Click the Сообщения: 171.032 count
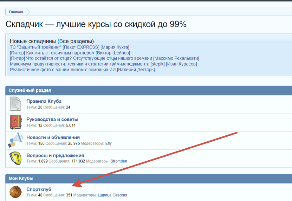The height and width of the screenshot is (201, 292). coord(67,161)
